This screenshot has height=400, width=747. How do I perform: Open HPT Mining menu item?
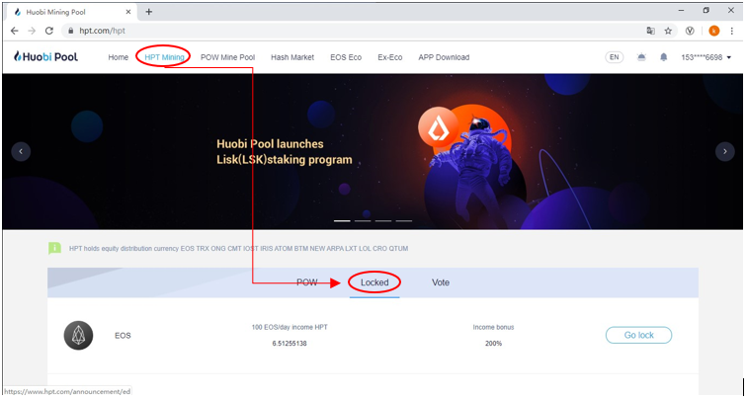pos(164,57)
